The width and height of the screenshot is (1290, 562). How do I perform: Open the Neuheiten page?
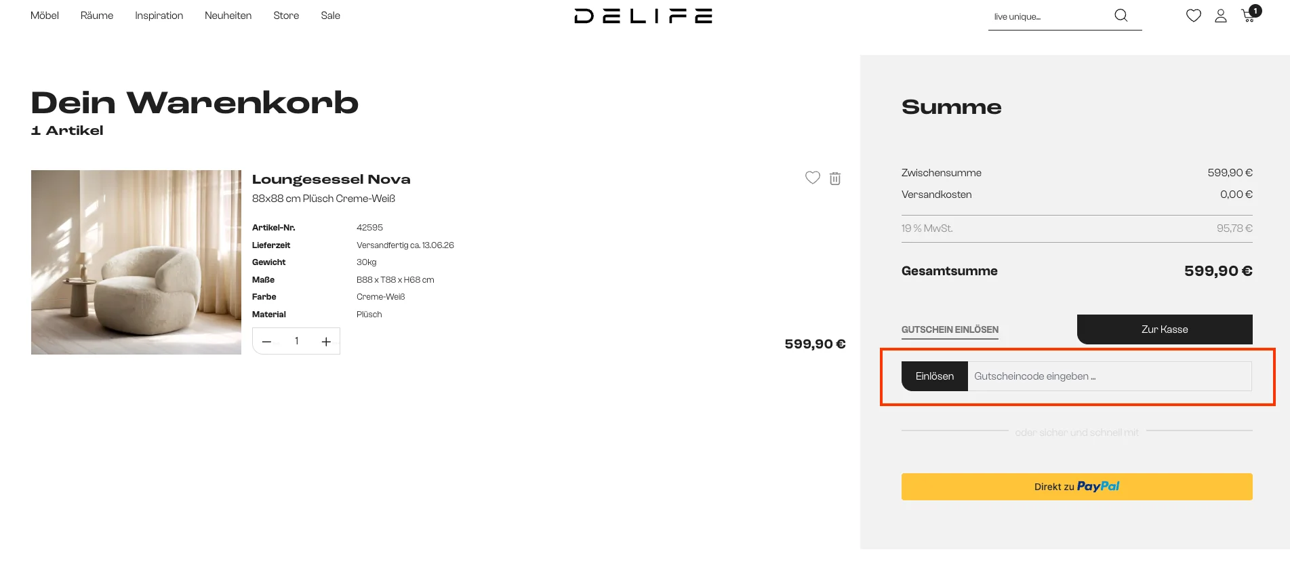[228, 16]
